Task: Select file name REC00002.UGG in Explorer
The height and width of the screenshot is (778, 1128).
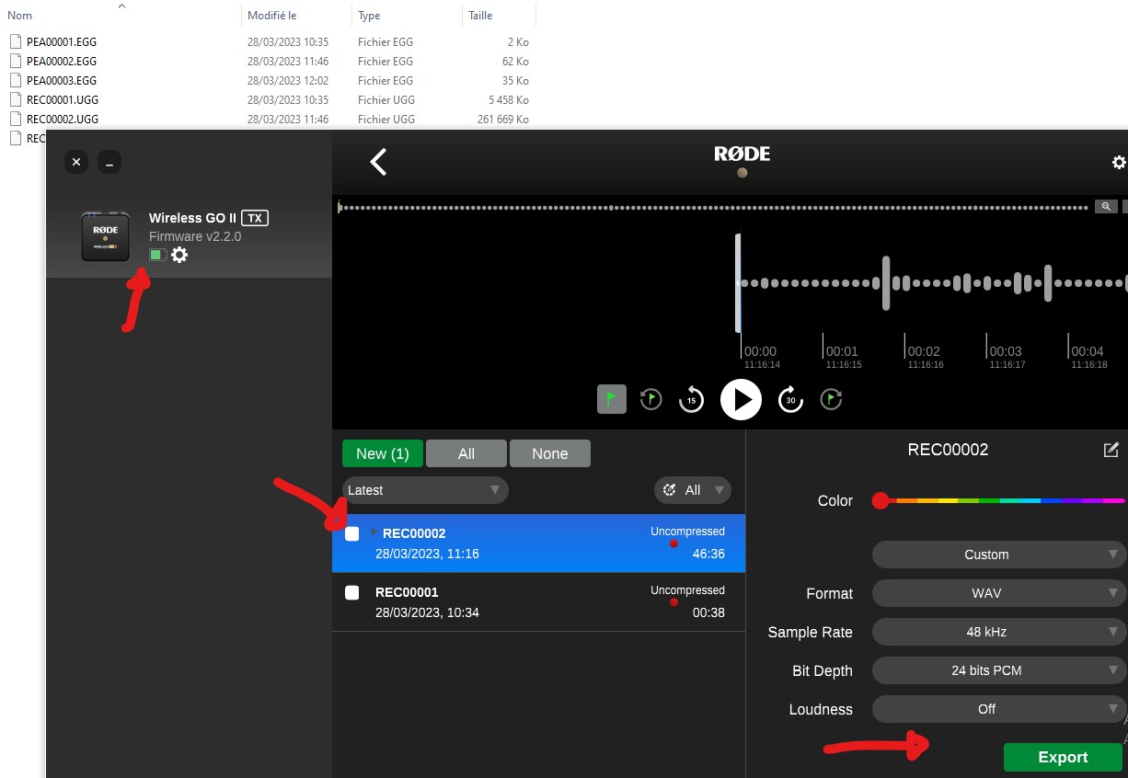Action: (x=63, y=119)
